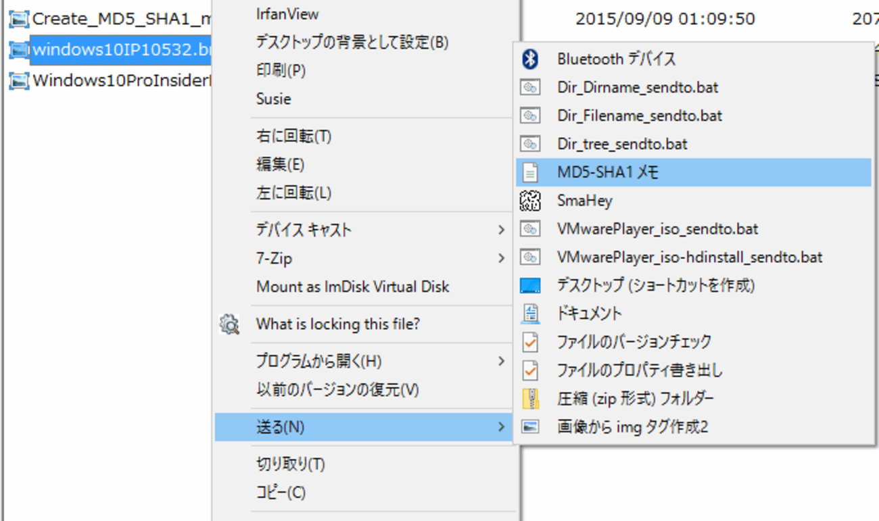Image resolution: width=879 pixels, height=521 pixels.
Task: Click the Create_MD5_SHA1 file icon
Action: (x=19, y=20)
